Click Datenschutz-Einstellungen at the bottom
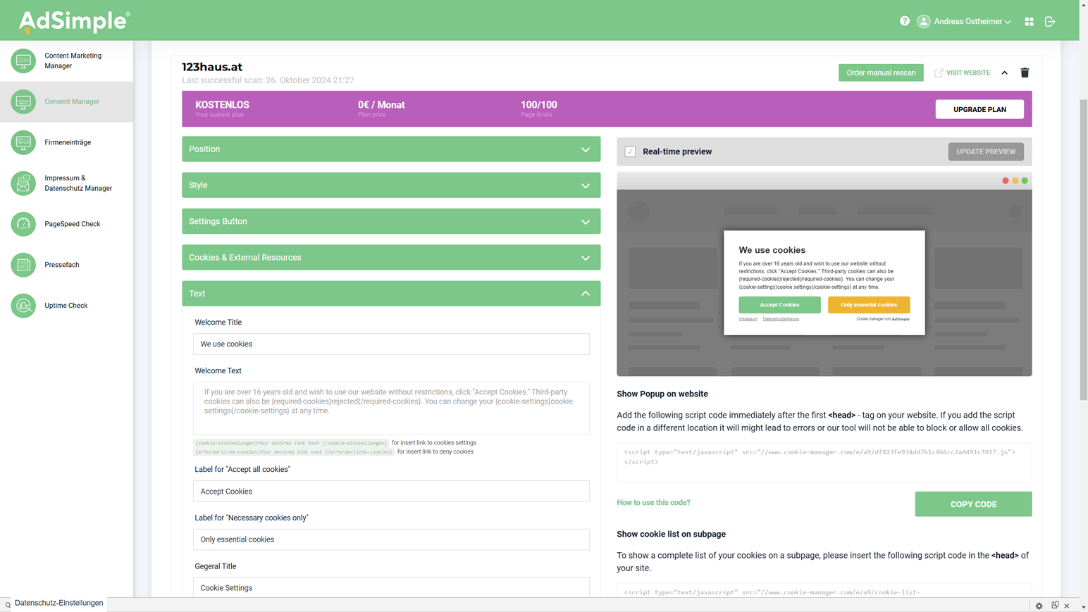 (x=58, y=604)
